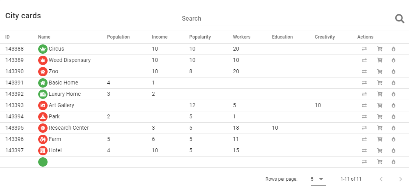
Task: Click the Circus crown icon
Action: [43, 49]
